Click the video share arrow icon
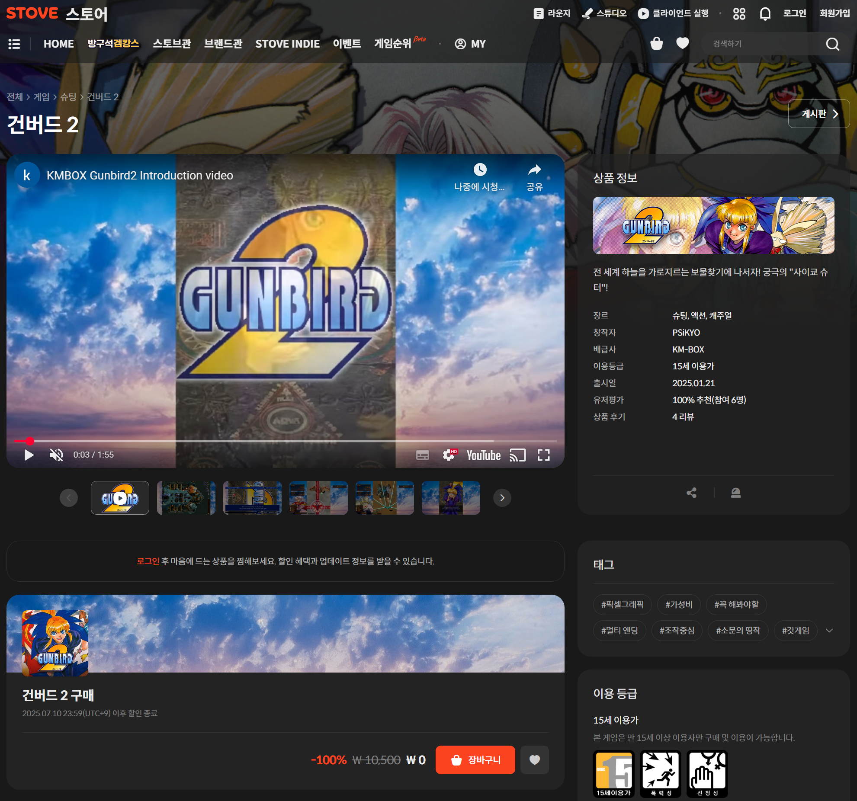The image size is (857, 801). point(535,170)
